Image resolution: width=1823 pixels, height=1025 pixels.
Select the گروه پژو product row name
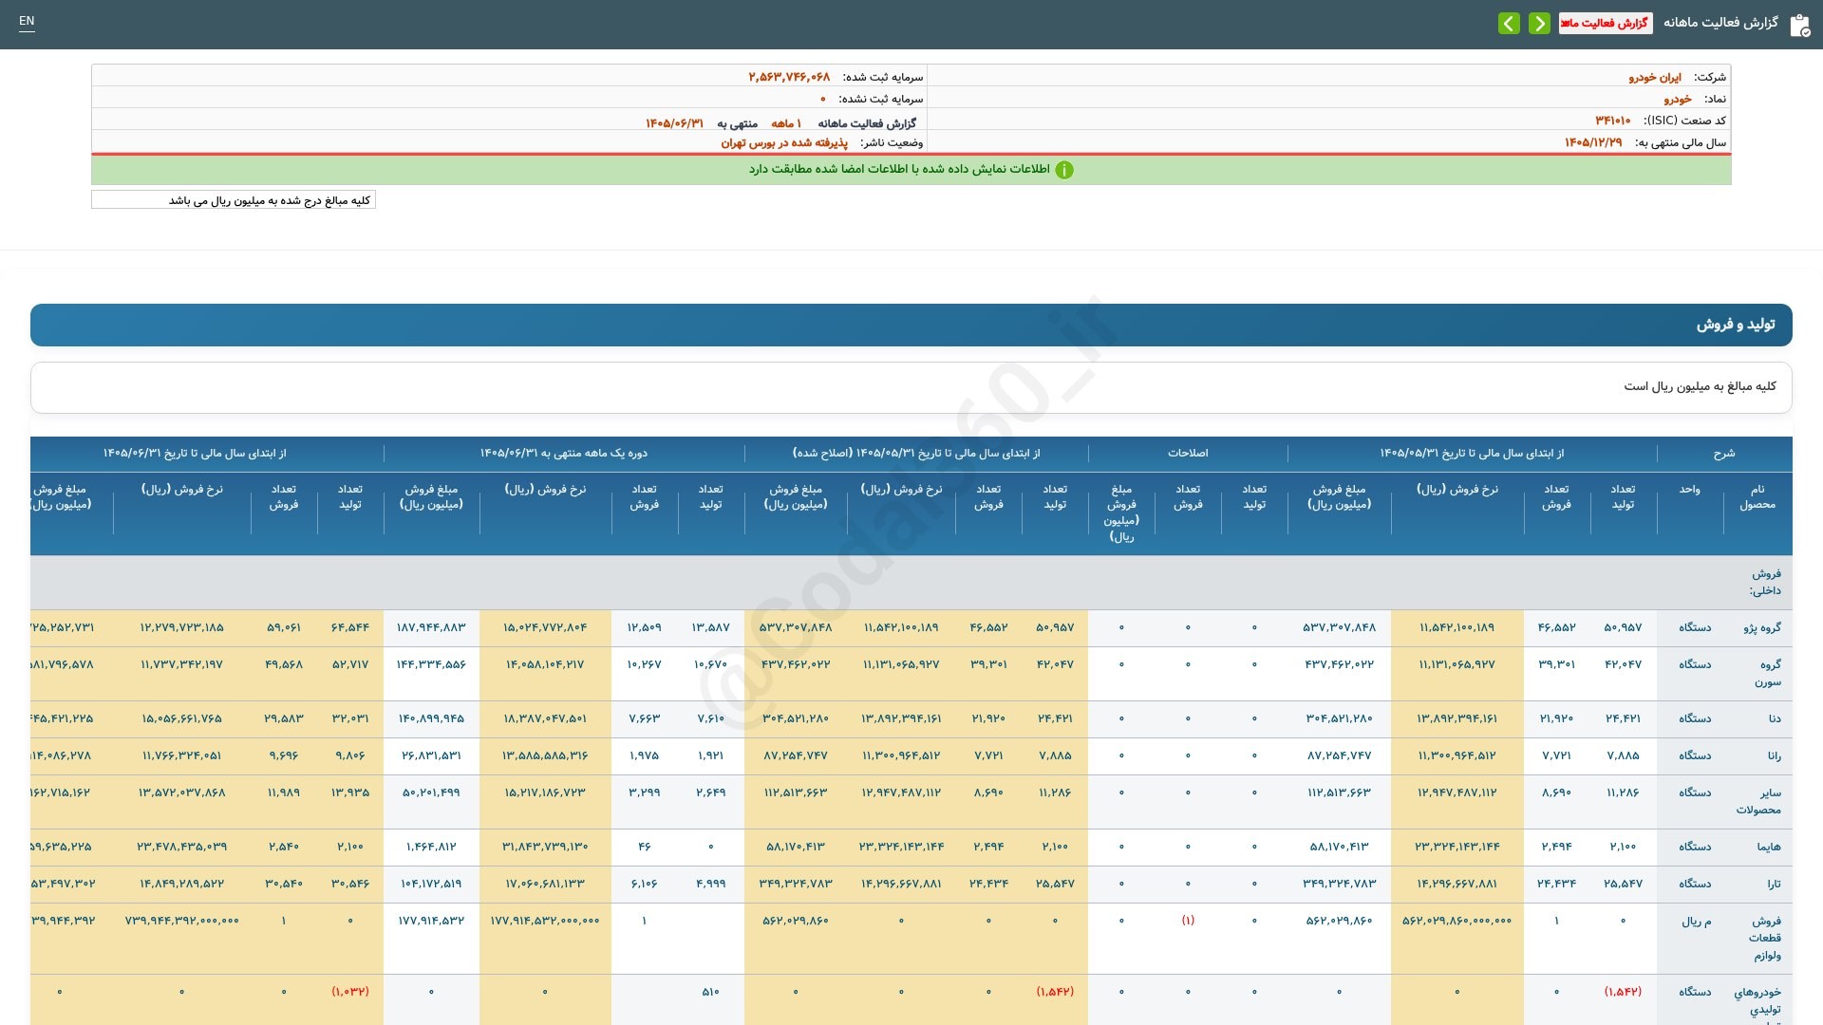click(1762, 628)
